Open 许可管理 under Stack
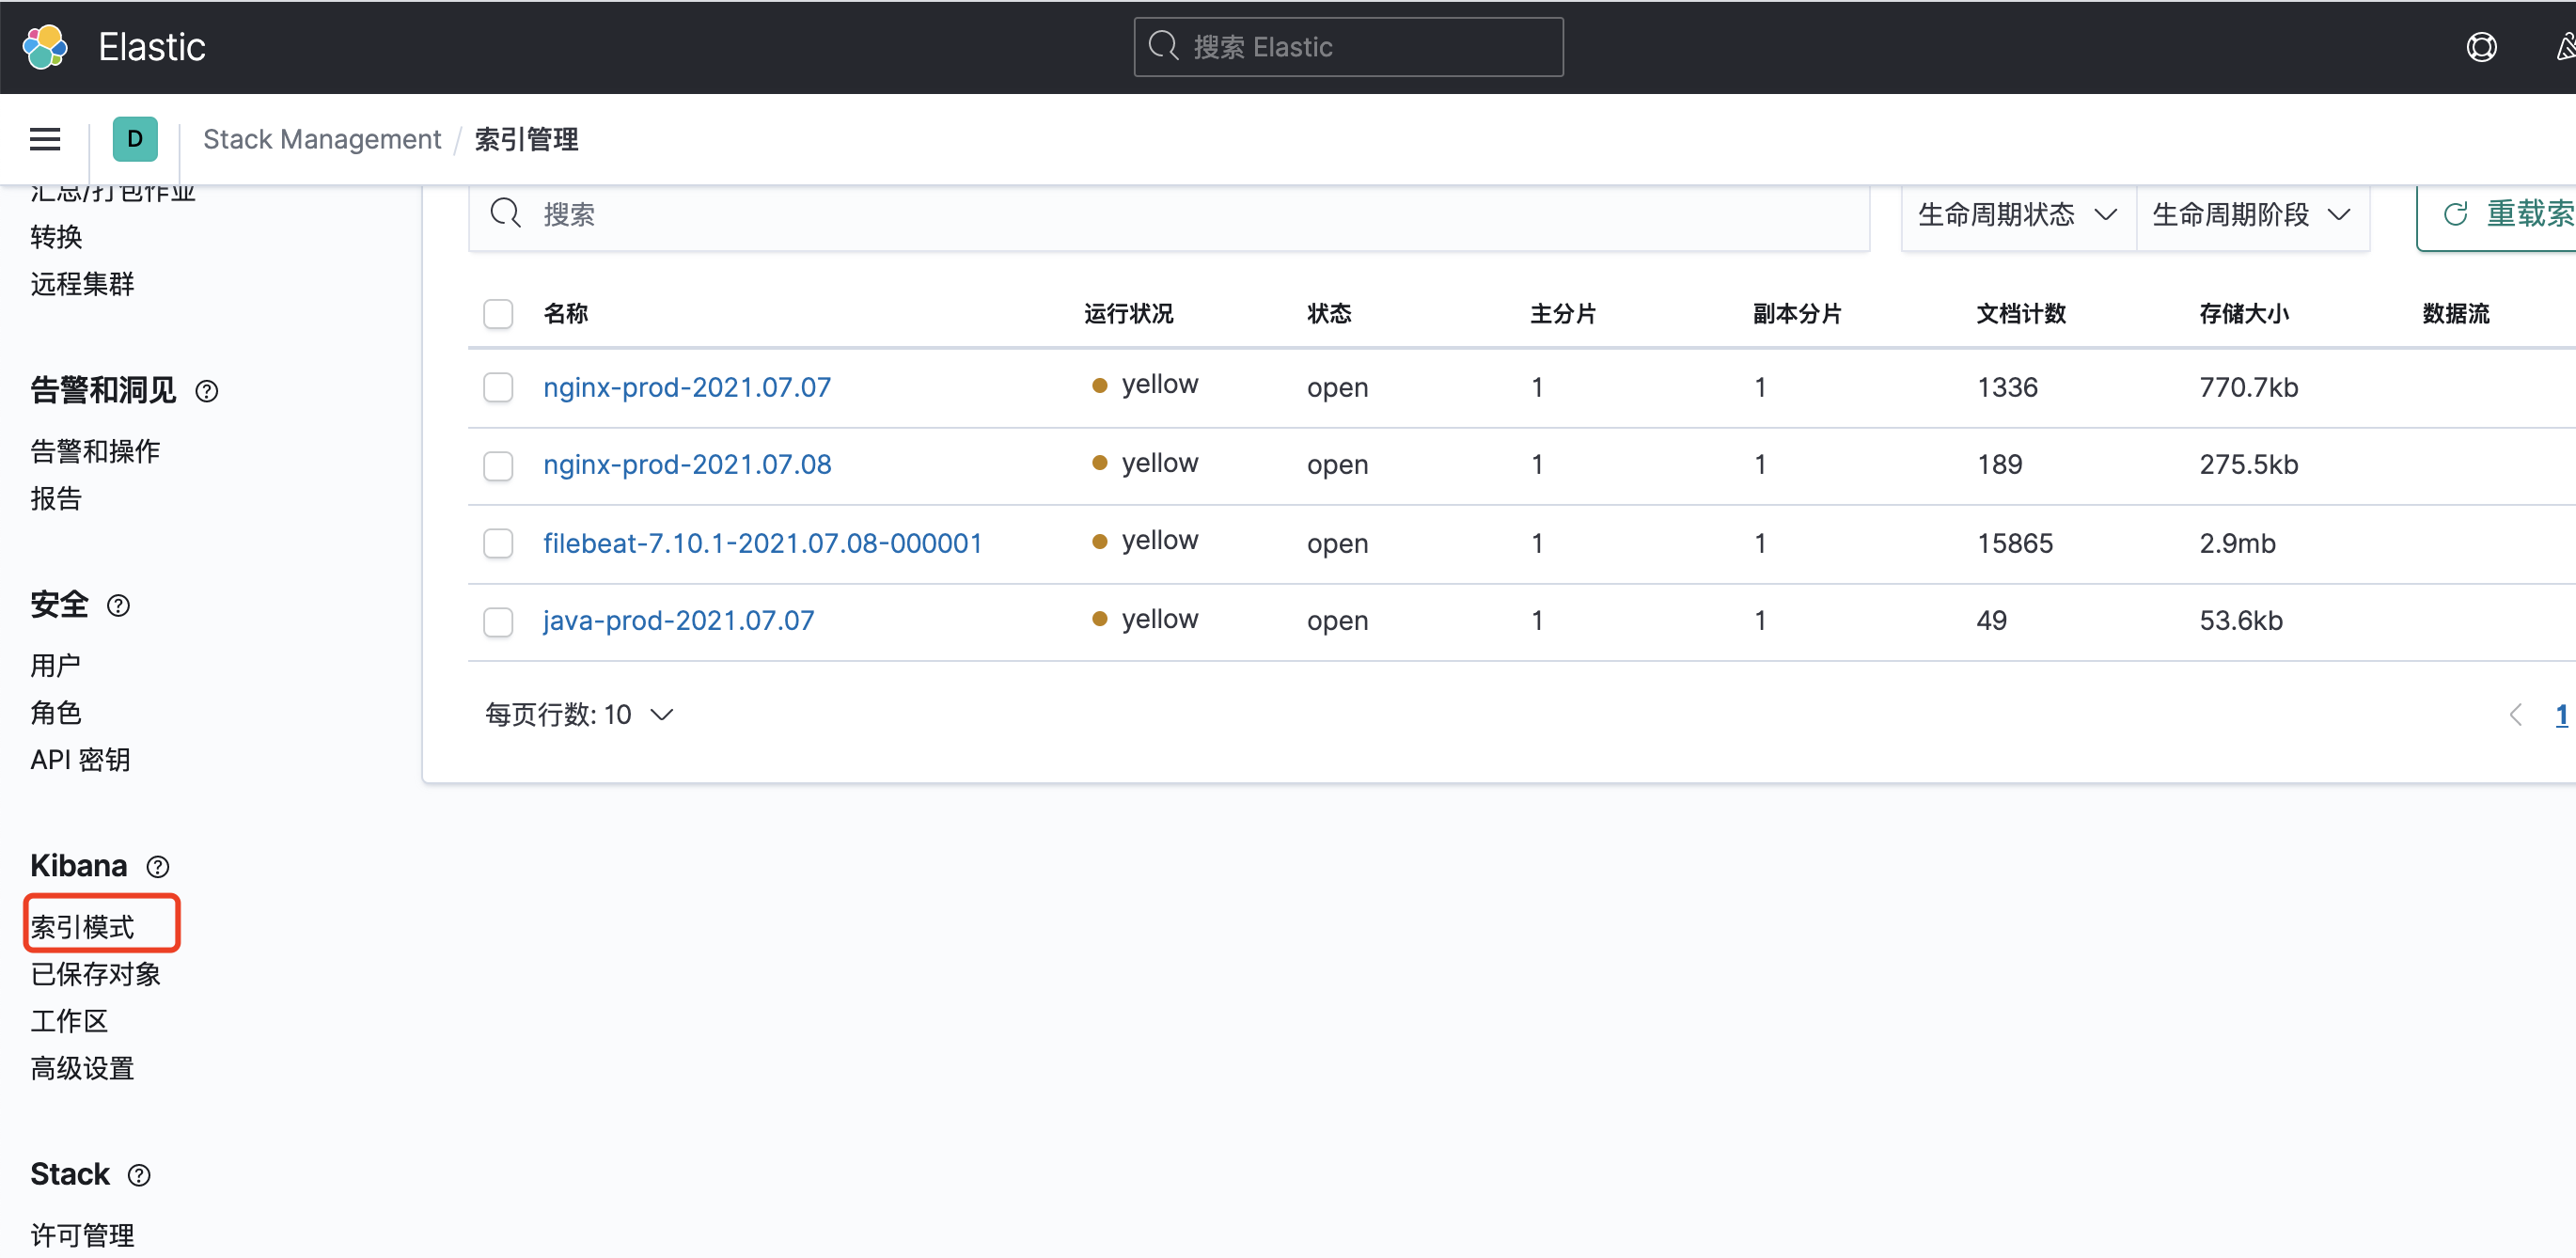Screen dimensions: 2576x1258 pos(82,1235)
